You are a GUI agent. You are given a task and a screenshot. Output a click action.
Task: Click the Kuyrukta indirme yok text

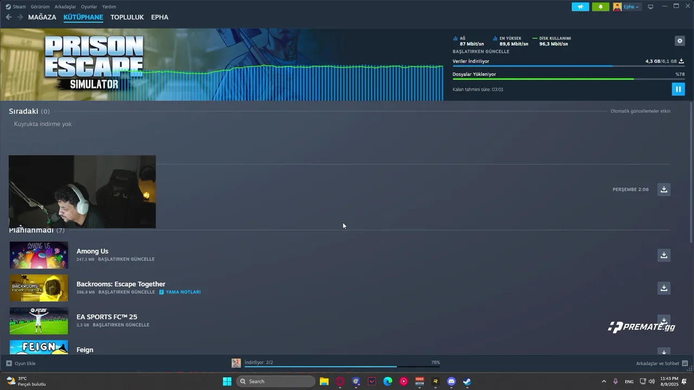43,124
